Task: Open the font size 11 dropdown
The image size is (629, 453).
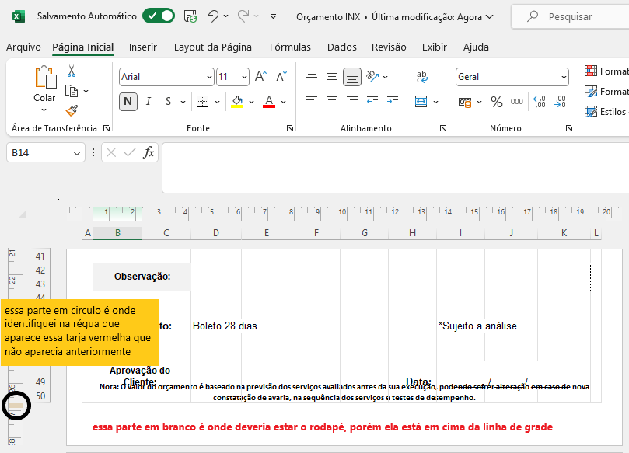Action: click(x=244, y=77)
